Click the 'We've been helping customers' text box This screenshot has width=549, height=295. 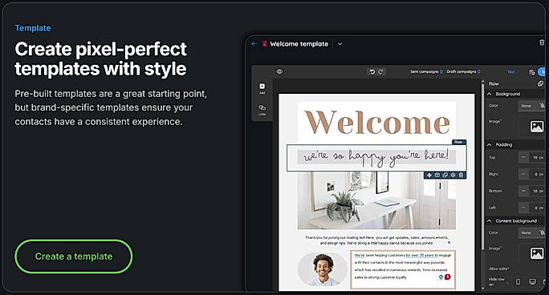pyautogui.click(x=403, y=269)
